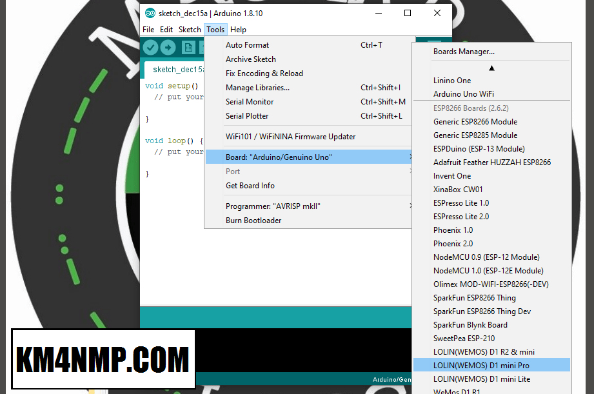The image size is (594, 394).
Task: Choose Auto Format in the Tools menu
Action: click(x=247, y=45)
